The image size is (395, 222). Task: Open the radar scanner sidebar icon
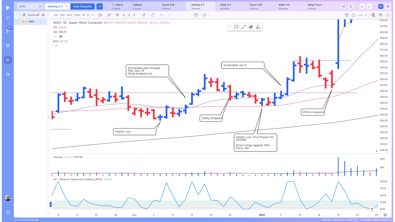(x=8, y=46)
